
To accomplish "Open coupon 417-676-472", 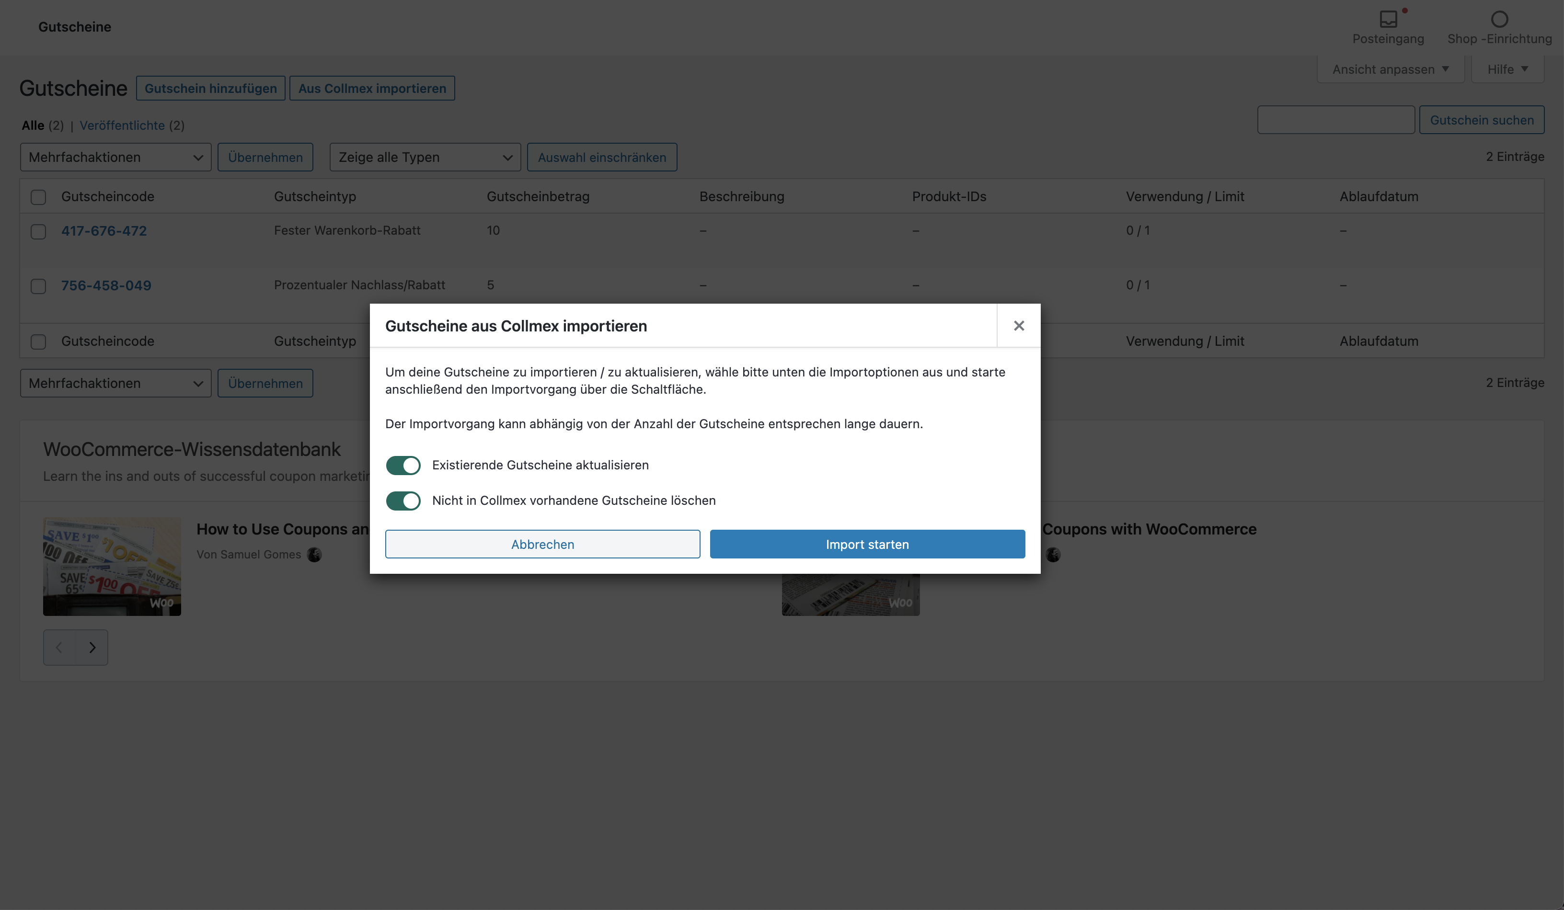I will (x=103, y=231).
